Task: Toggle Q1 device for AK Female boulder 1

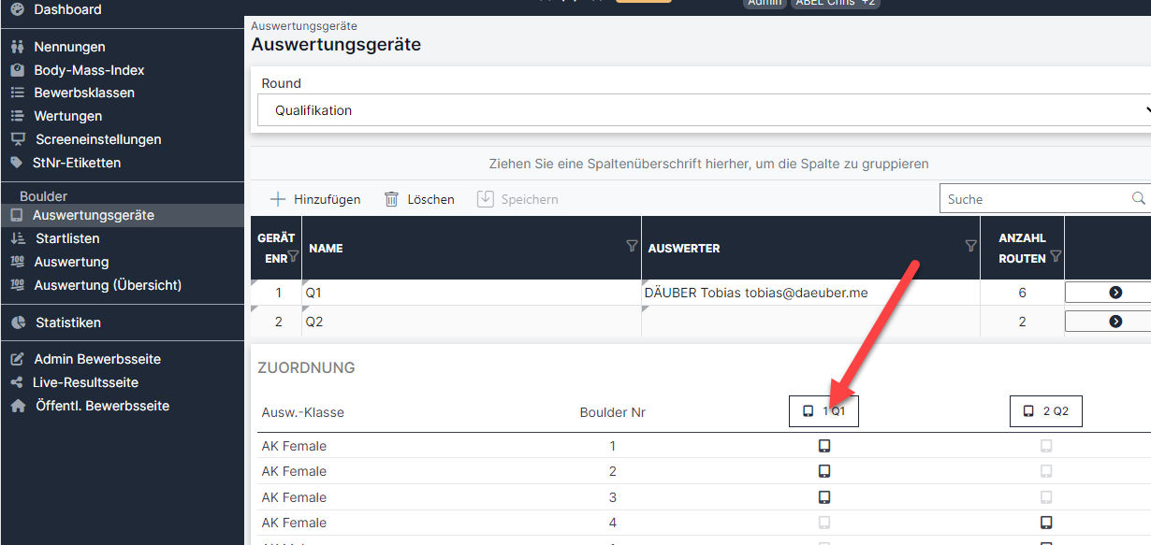Action: pyautogui.click(x=824, y=446)
